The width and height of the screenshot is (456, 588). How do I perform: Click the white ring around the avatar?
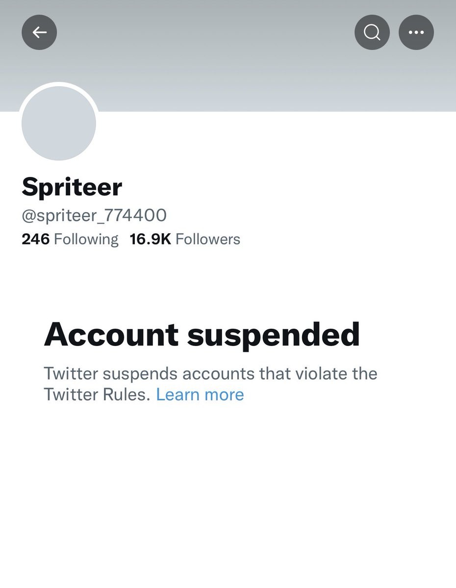click(x=59, y=84)
